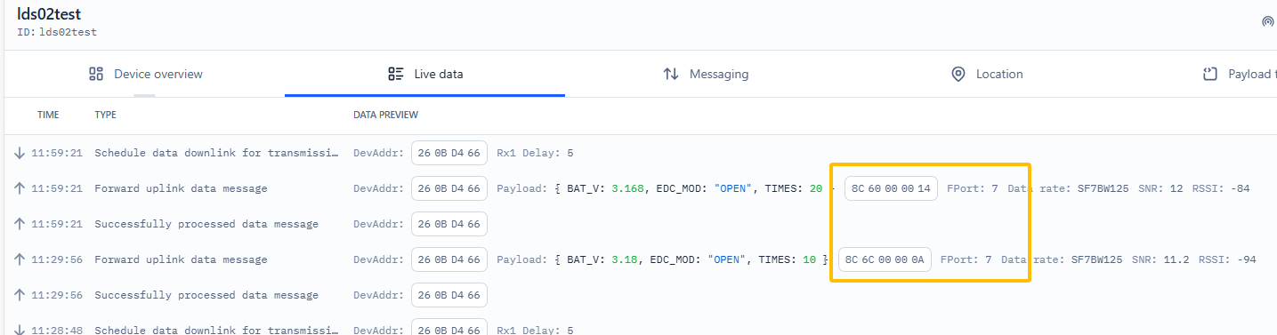The width and height of the screenshot is (1277, 335).
Task: Click Rx1 Delay 5 in 11:59:21 row
Action: [x=570, y=153]
